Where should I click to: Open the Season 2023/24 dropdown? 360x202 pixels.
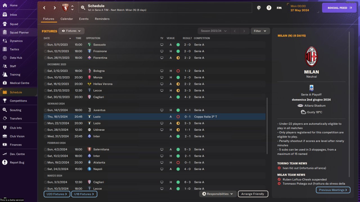[x=214, y=31]
